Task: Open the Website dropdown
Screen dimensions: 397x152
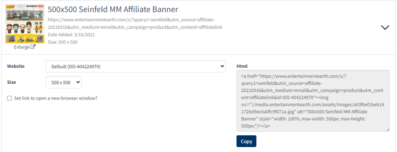Action: click(135, 66)
